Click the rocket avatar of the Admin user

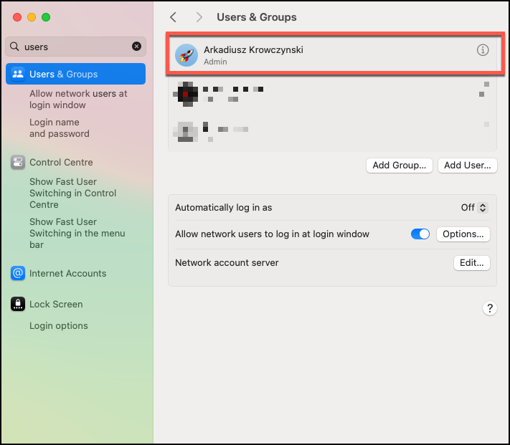(186, 55)
